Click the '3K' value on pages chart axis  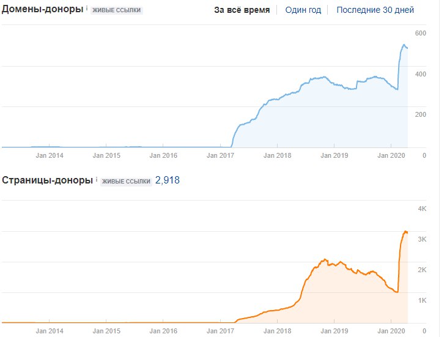click(x=422, y=239)
